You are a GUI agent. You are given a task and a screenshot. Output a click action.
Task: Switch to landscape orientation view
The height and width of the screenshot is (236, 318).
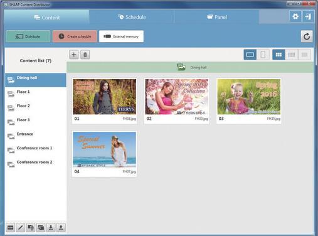tap(250, 55)
